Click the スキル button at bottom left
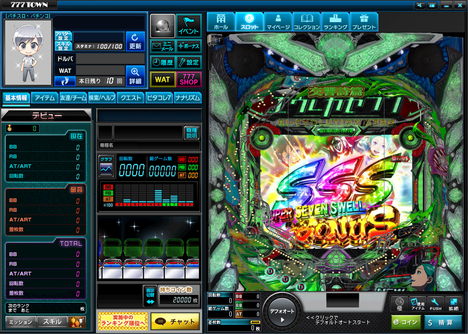Image resolution: width=468 pixels, height=334 pixels. (52, 322)
